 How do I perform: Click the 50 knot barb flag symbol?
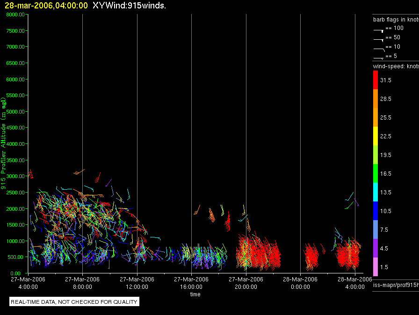[378, 40]
